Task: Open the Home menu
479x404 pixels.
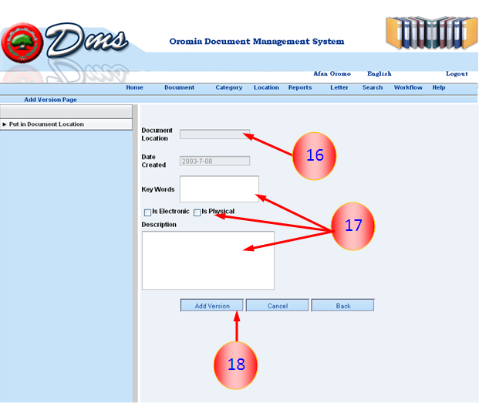Action: 134,87
